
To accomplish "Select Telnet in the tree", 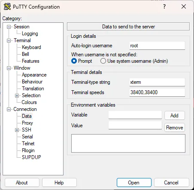I will point(28,144).
